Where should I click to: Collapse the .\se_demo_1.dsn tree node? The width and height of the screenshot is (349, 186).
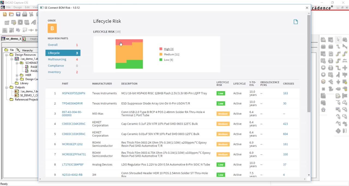pyautogui.click(x=12, y=59)
